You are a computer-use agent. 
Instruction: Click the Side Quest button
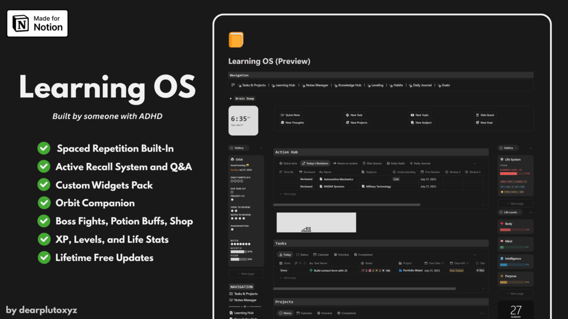click(485, 115)
